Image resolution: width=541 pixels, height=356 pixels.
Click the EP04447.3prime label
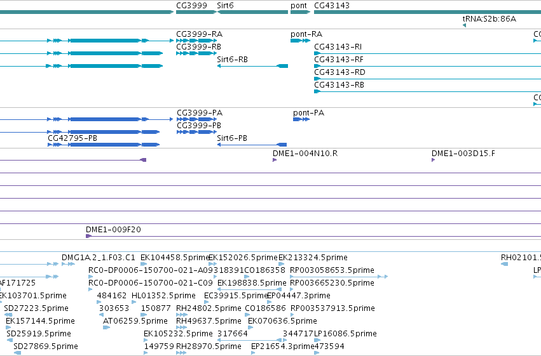299,296
